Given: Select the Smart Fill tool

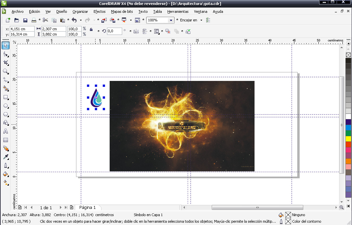Looking at the screenshot, I should click(x=6, y=88).
